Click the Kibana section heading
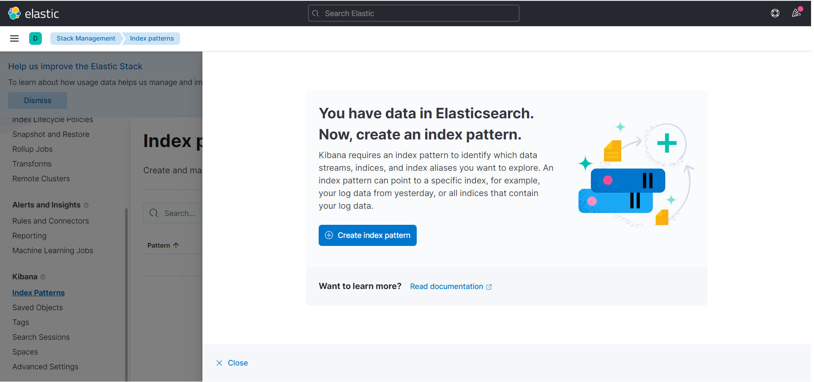This screenshot has height=382, width=814. coord(25,277)
